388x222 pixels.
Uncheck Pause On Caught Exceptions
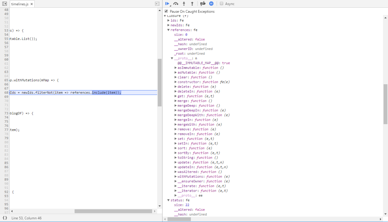click(166, 11)
